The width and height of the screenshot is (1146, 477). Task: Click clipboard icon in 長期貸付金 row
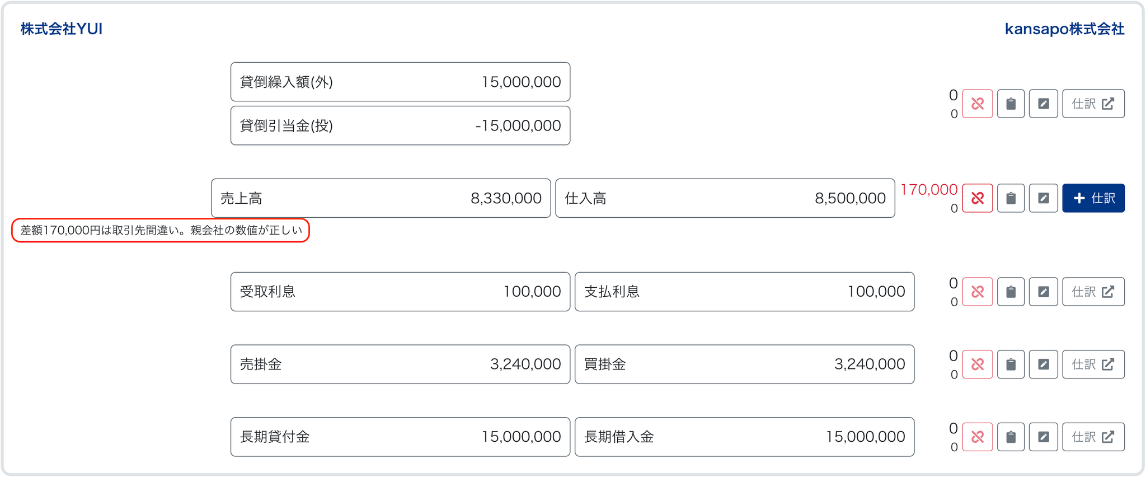(1011, 437)
